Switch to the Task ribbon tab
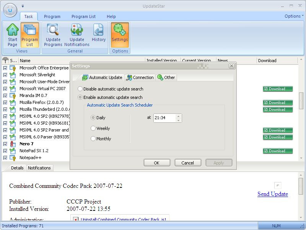The image size is (306, 230). [x=28, y=16]
